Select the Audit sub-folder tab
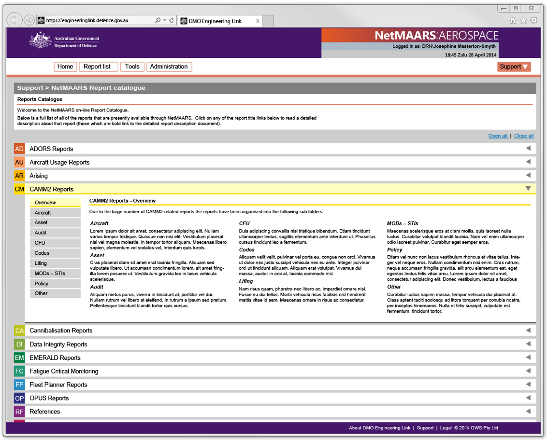 coord(55,233)
